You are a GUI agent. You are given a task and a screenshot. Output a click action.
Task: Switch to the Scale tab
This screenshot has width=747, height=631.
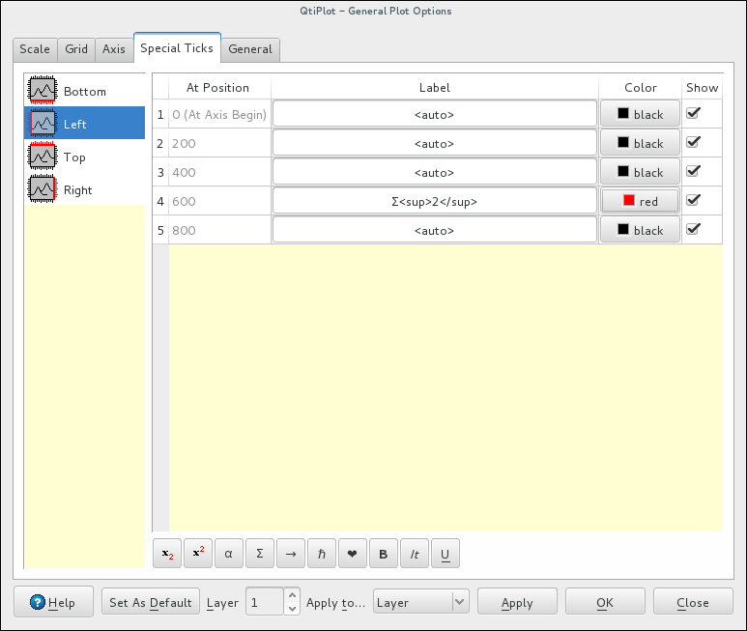tap(35, 49)
